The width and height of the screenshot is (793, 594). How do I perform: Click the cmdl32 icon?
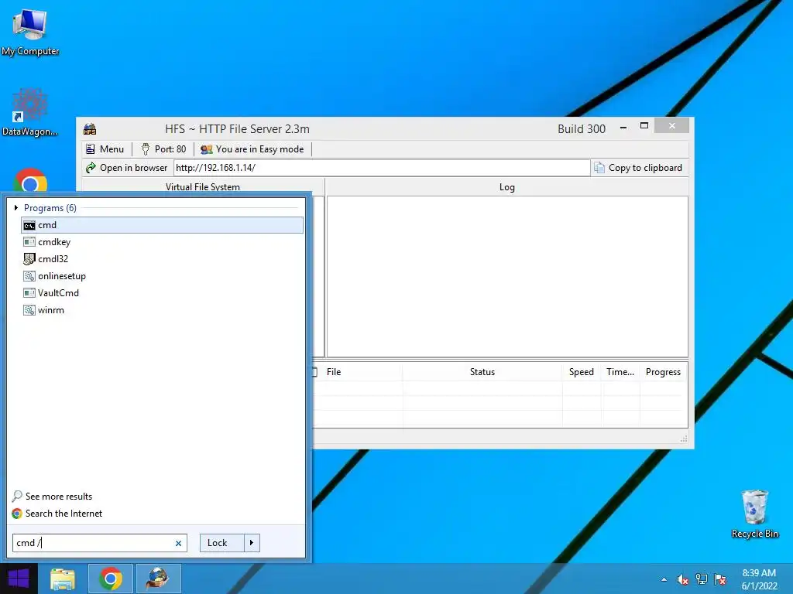click(29, 259)
